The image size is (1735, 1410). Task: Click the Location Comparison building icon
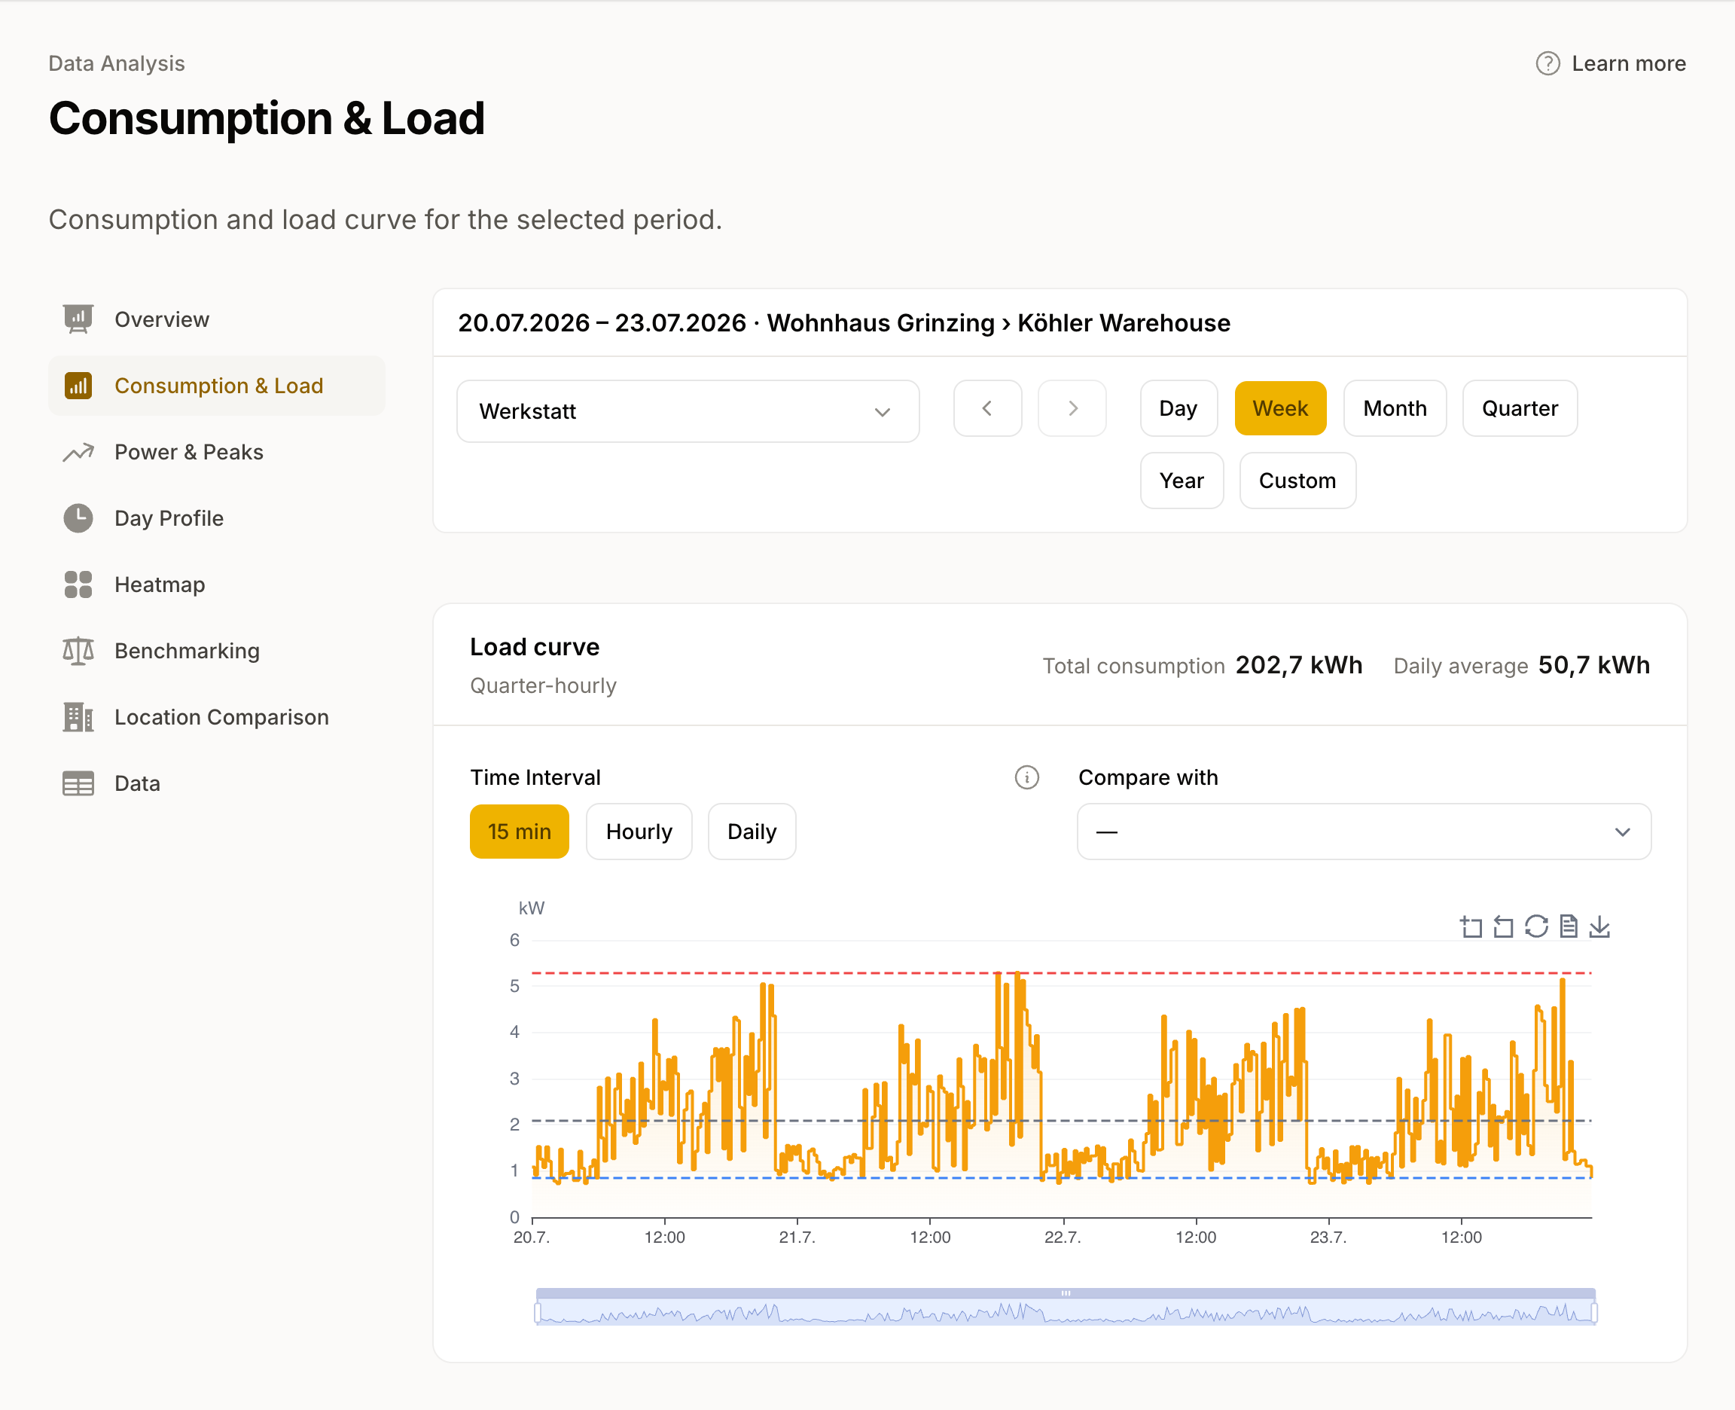point(78,717)
